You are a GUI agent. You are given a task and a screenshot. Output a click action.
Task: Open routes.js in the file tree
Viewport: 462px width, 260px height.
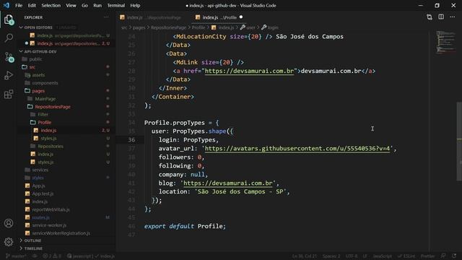click(x=40, y=217)
